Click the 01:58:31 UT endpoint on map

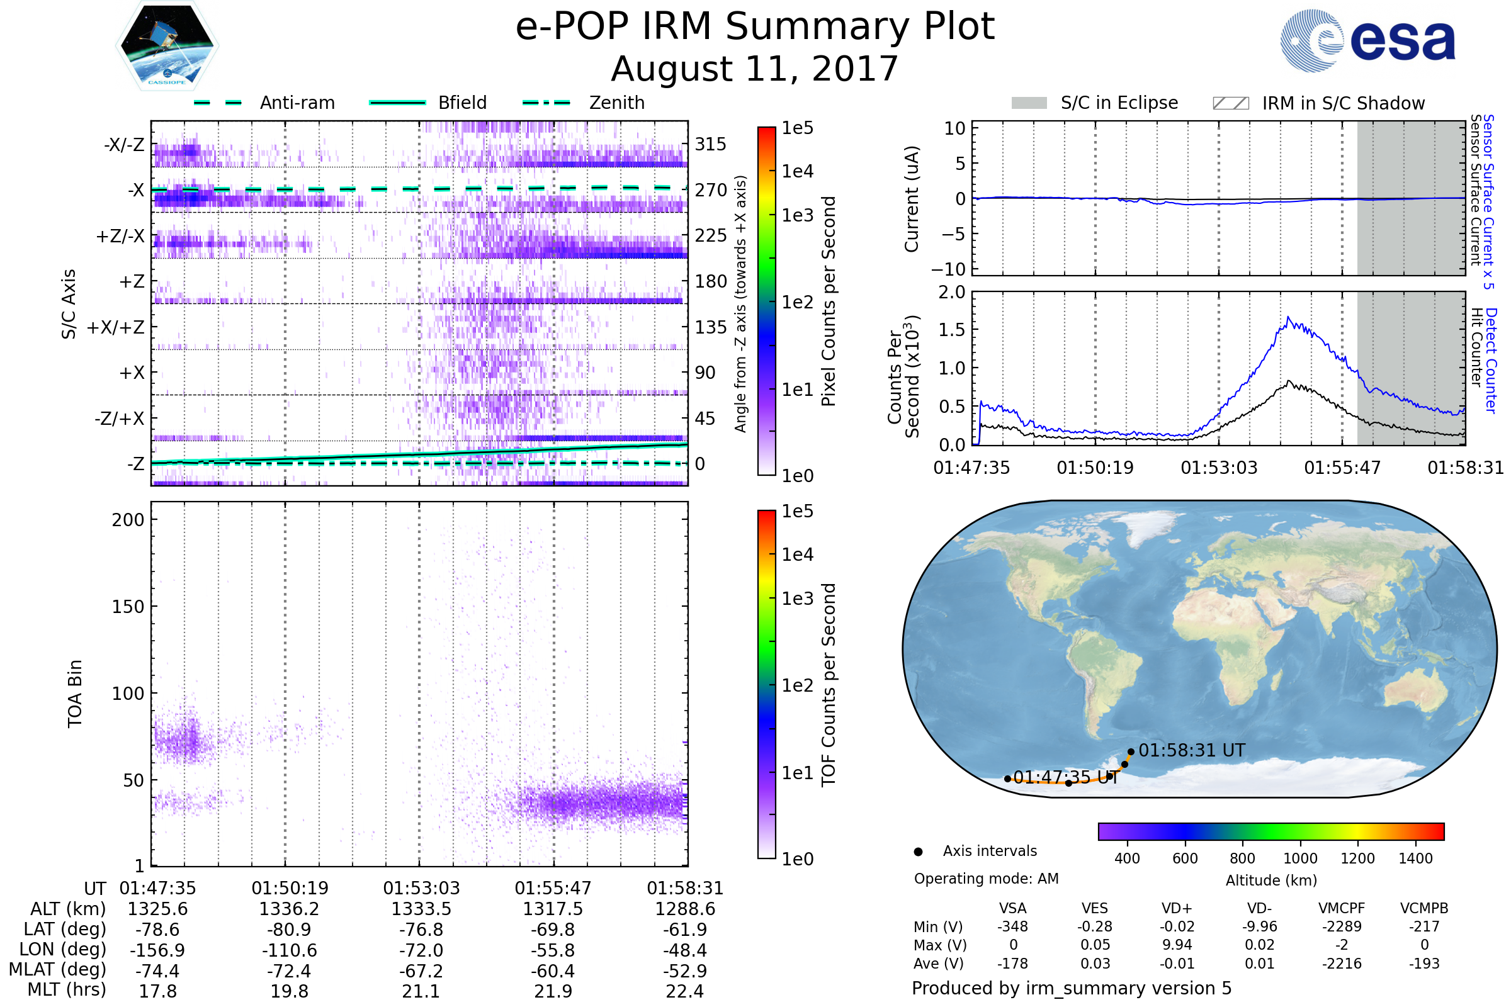click(x=1131, y=751)
